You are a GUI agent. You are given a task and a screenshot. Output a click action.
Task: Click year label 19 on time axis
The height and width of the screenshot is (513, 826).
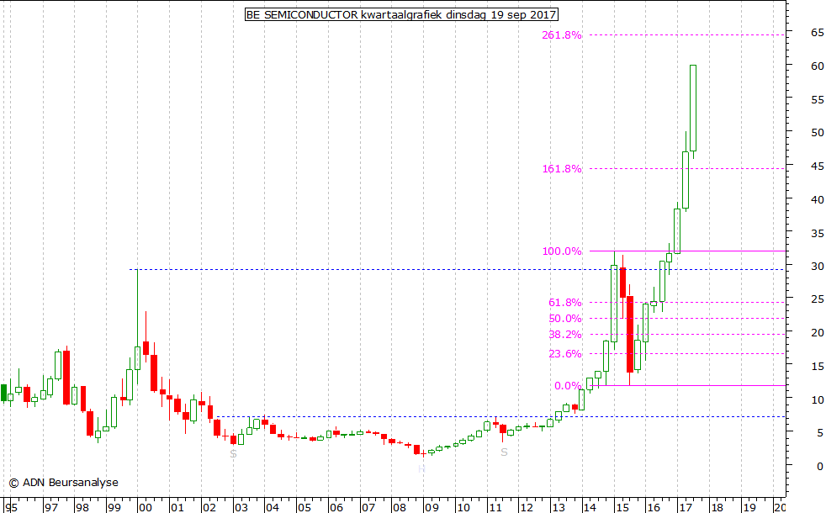pos(749,508)
